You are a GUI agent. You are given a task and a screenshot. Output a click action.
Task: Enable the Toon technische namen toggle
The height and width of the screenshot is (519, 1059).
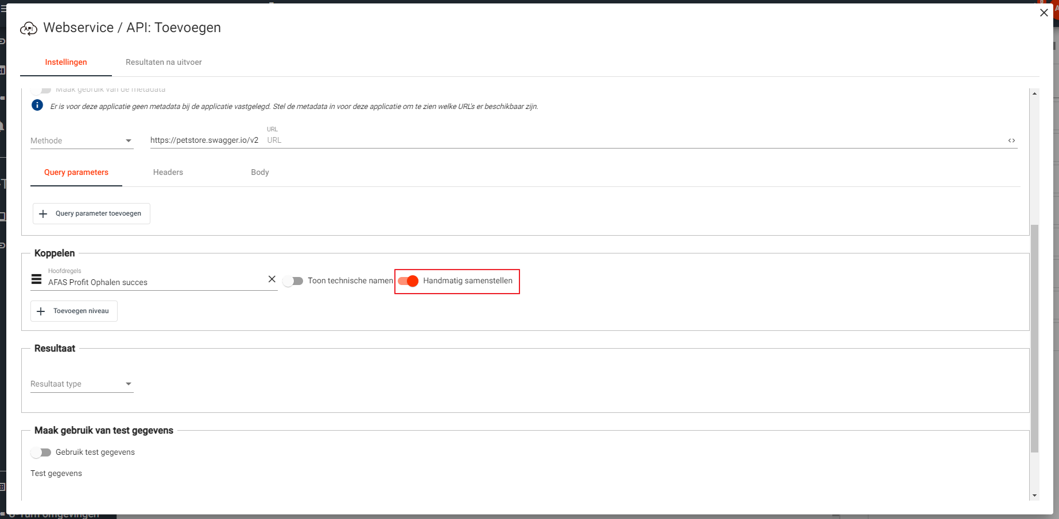click(x=293, y=281)
